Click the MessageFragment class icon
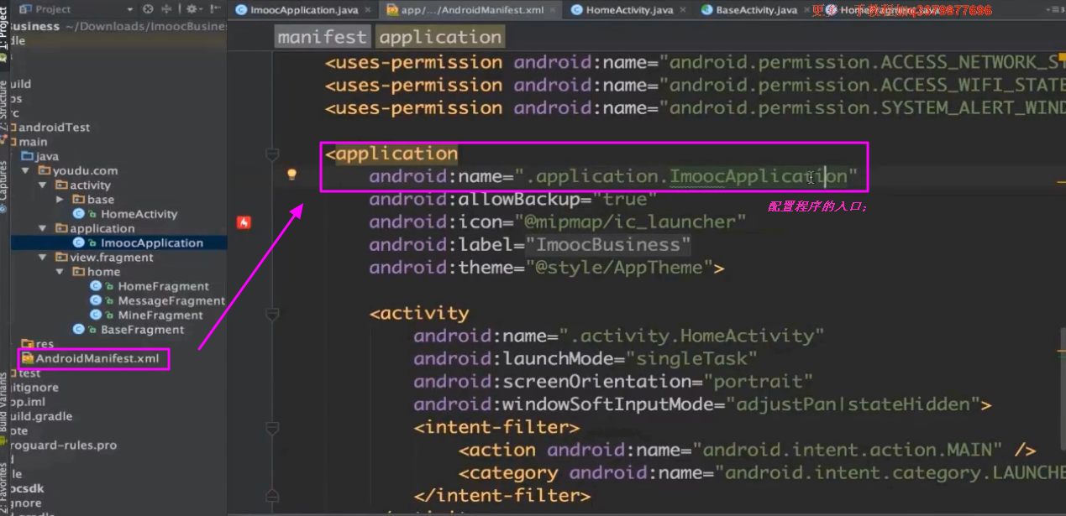 [x=95, y=300]
